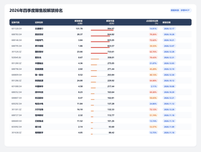The image size is (201, 152).
Task: Select the 解禁市值 (亿元) column header
Action: pyautogui.click(x=110, y=22)
